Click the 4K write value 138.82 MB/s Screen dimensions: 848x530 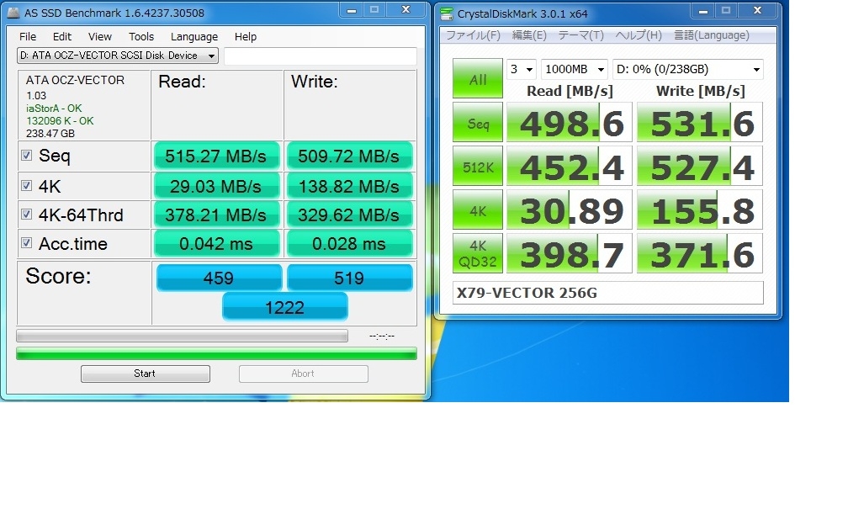point(349,187)
